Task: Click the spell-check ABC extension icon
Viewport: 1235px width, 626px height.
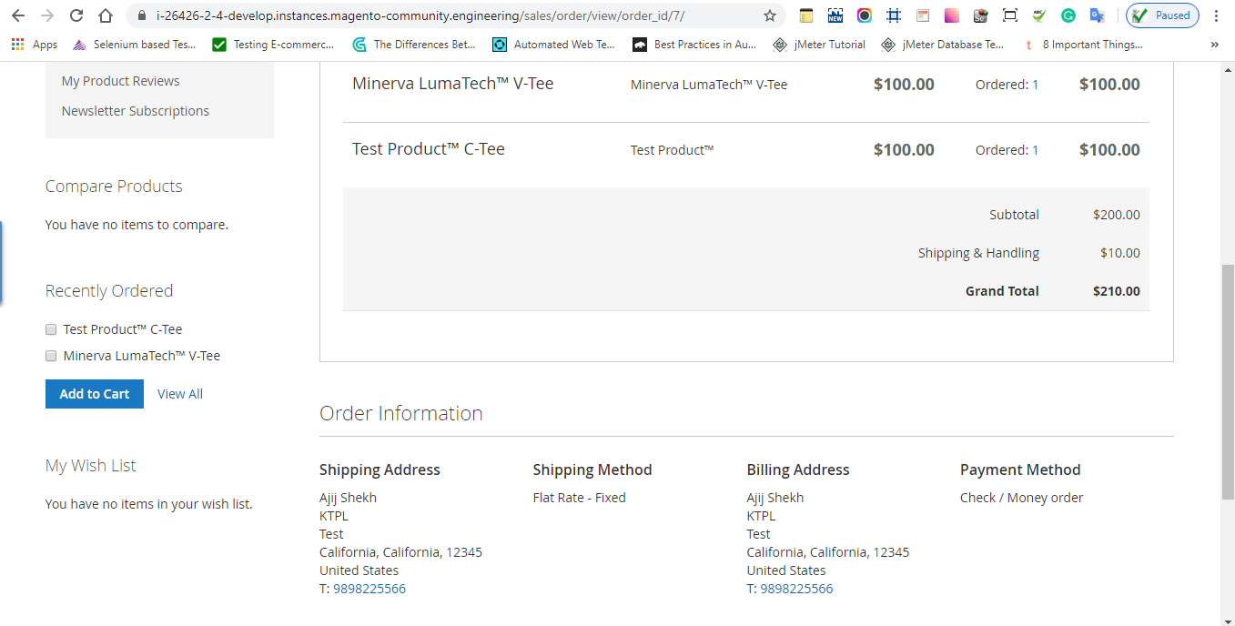Action: point(1039,15)
